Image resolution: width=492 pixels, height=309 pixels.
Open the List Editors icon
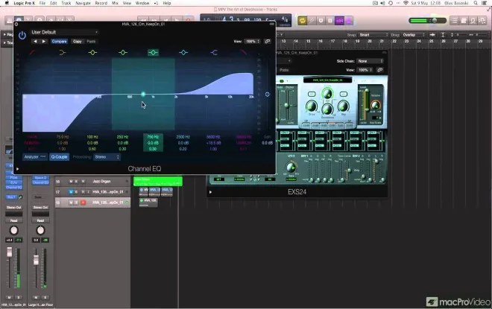[454, 21]
